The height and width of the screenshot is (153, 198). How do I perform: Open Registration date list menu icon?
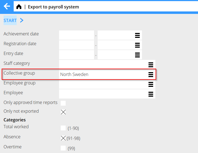pos(137,45)
